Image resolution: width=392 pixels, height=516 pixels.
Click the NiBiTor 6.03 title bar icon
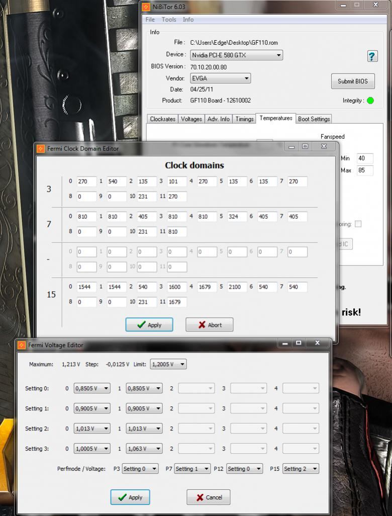point(146,7)
